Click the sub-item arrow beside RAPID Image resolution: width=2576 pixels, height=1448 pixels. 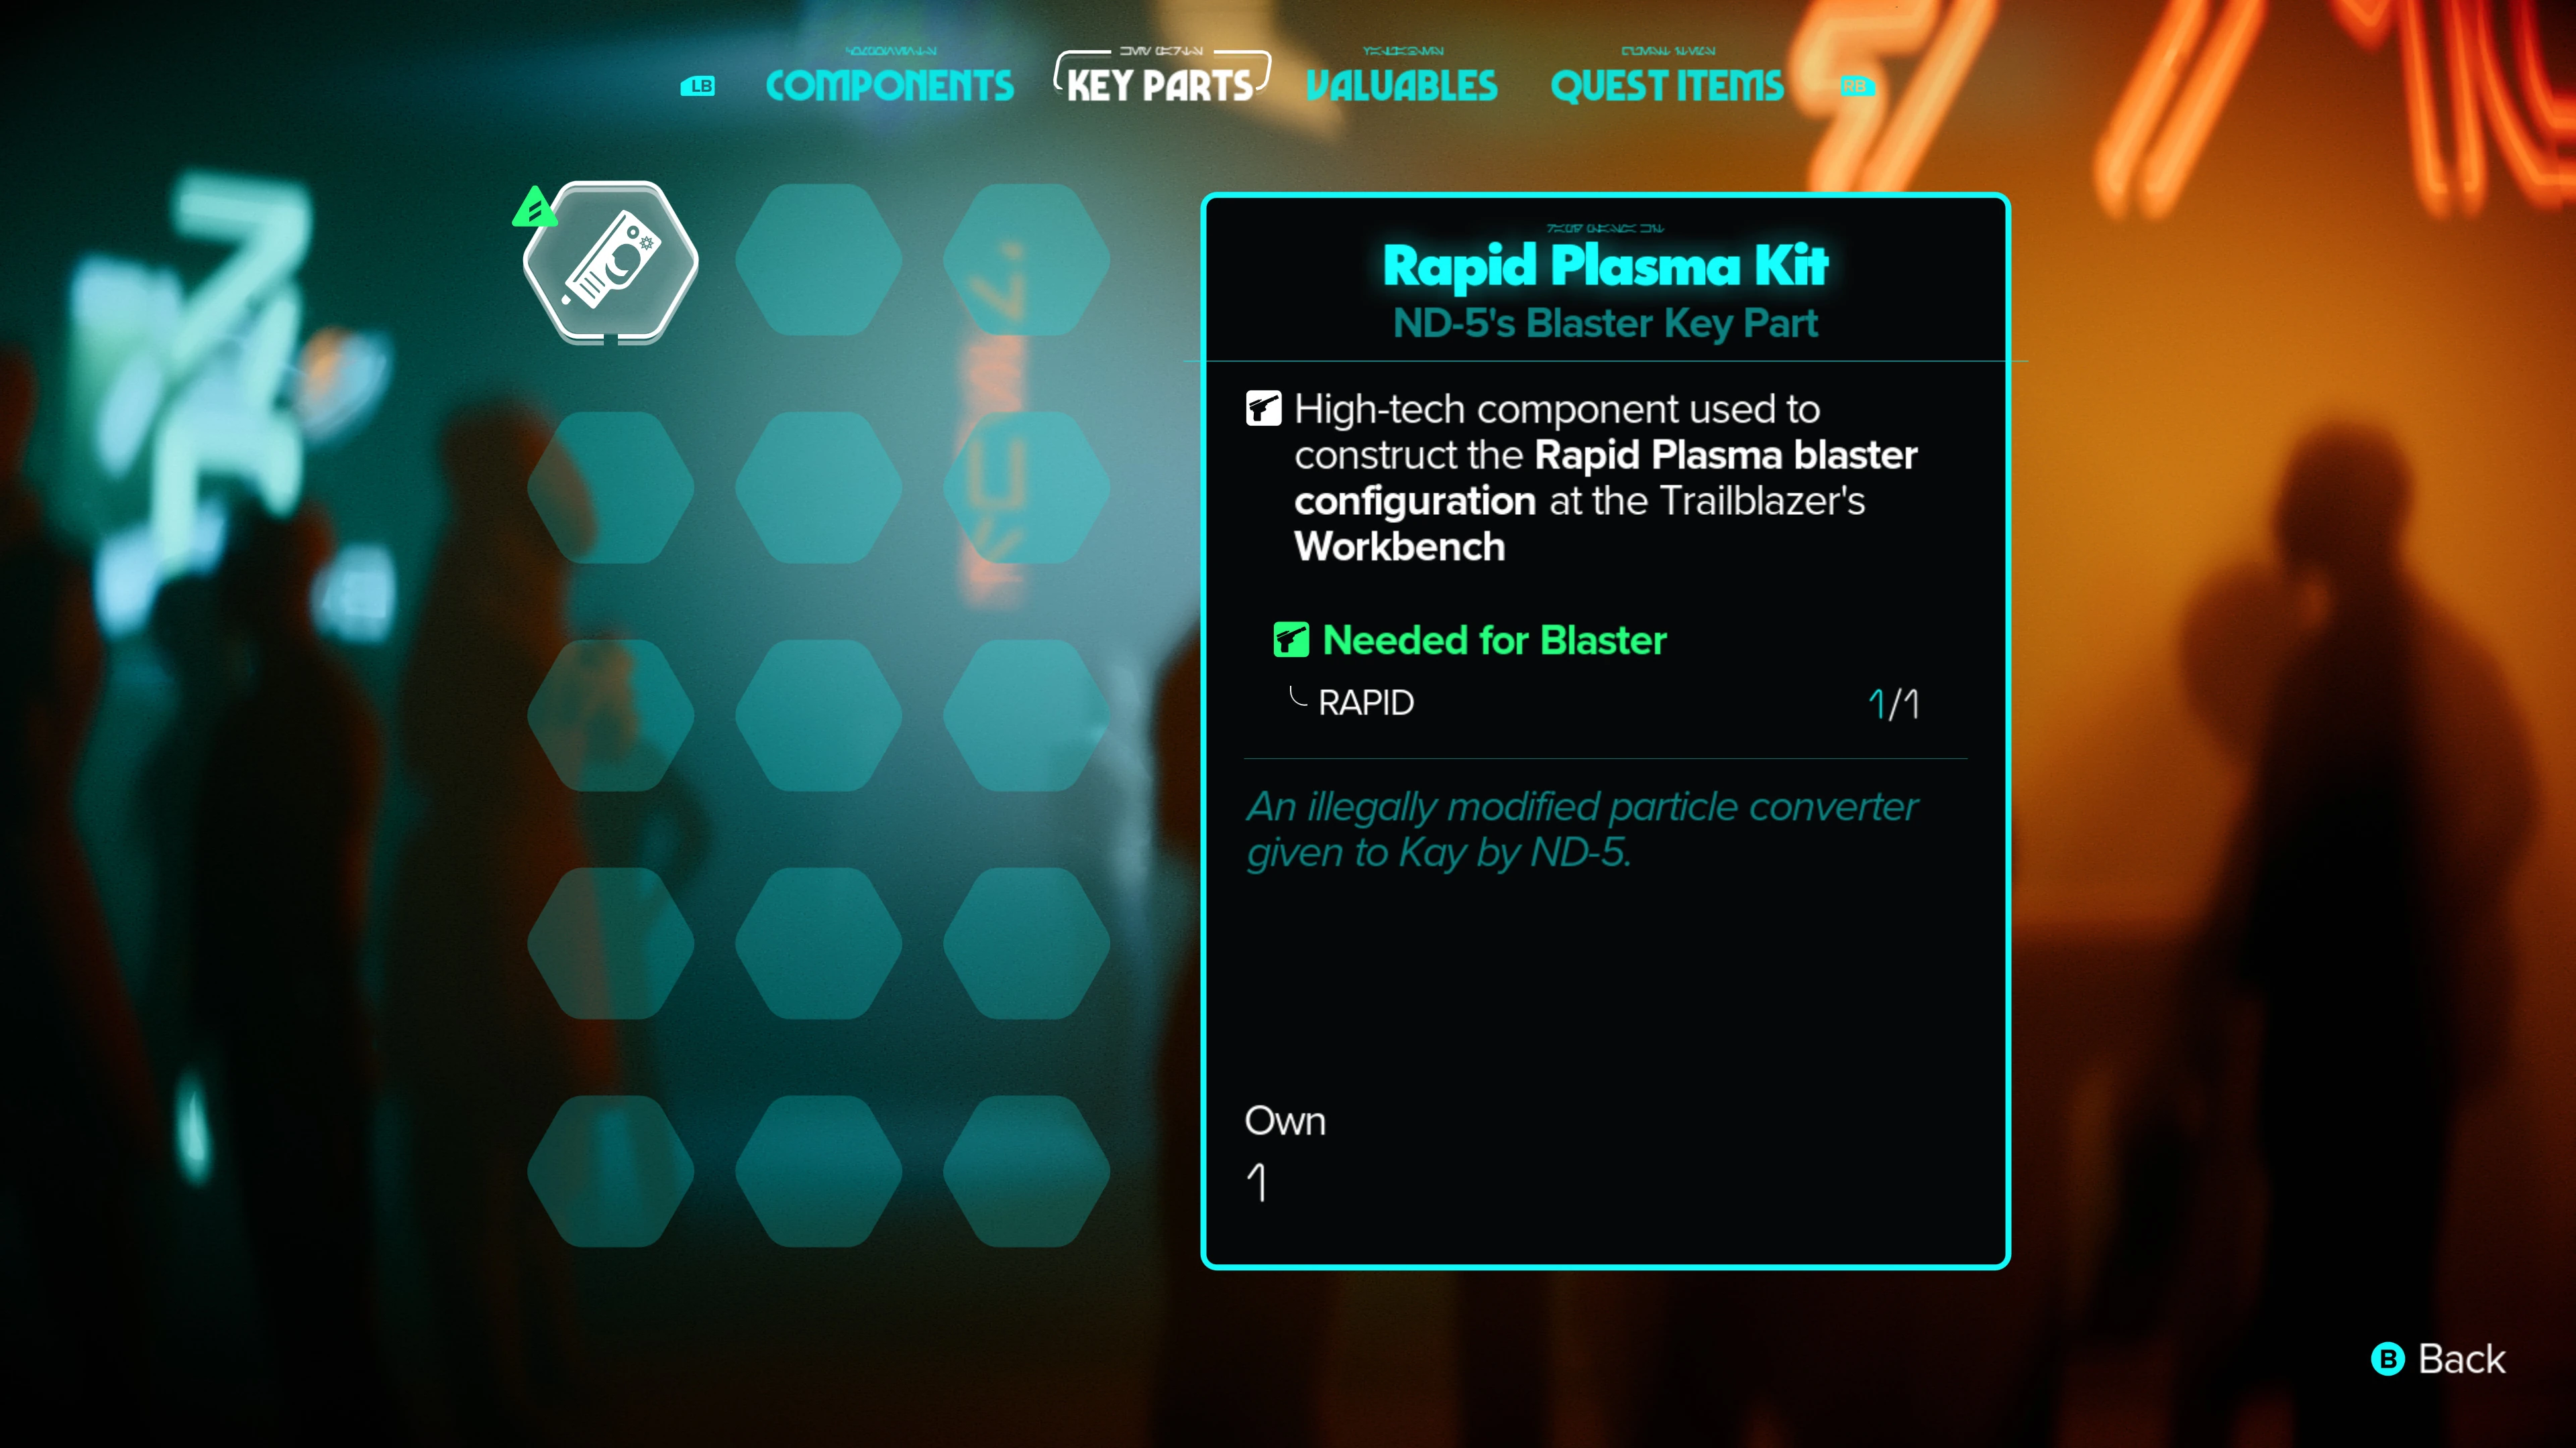click(1297, 697)
